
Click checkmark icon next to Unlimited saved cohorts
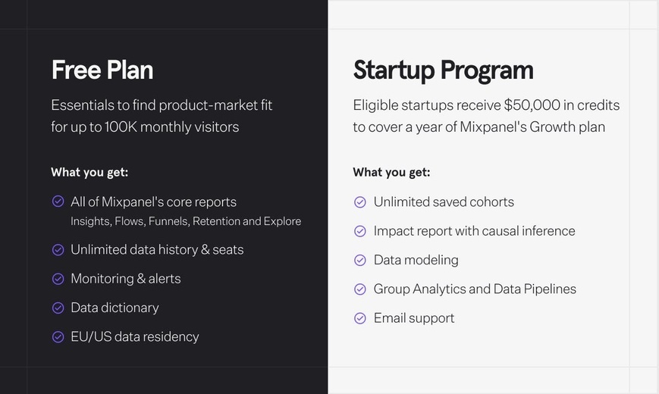[x=360, y=202]
